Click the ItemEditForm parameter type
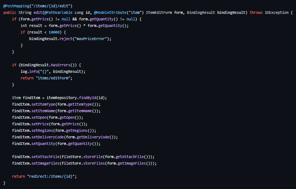 pyautogui.click(x=159, y=12)
